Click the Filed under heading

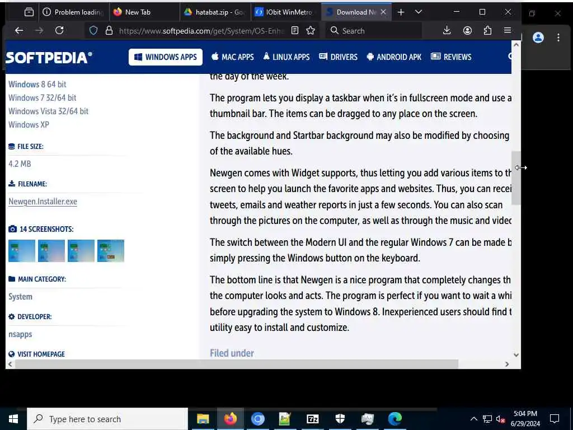coord(232,353)
